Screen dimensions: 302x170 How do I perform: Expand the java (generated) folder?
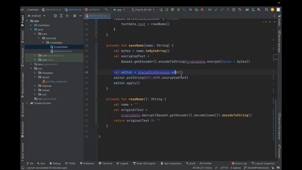(x=31, y=64)
